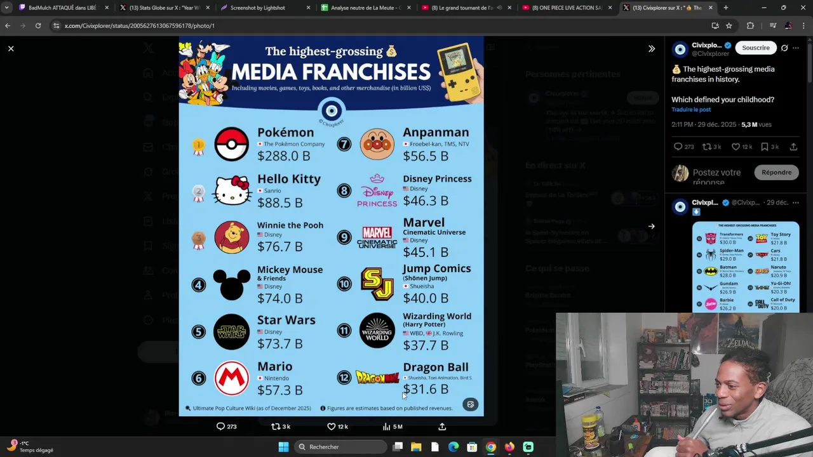
Task: Like the photo using heart below (12 k)
Action: (x=331, y=427)
